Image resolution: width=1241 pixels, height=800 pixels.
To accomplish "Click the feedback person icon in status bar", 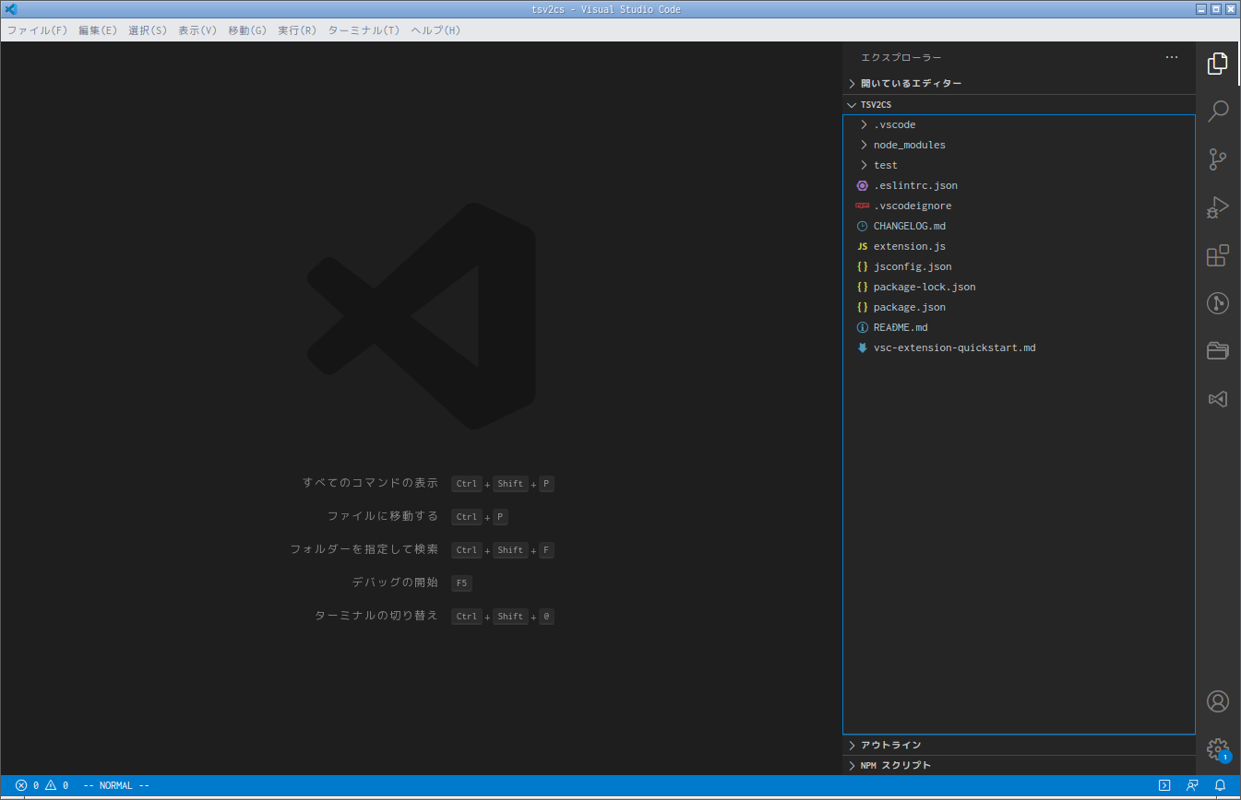I will point(1192,785).
